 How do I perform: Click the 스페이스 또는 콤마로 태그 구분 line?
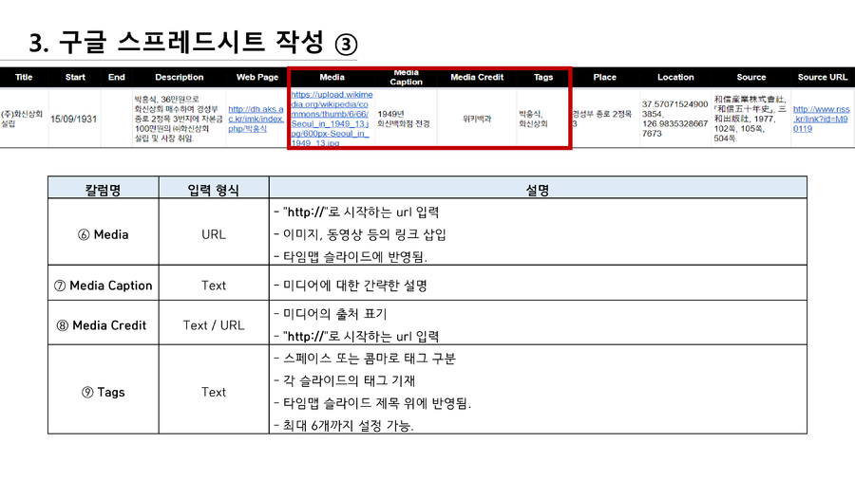pyautogui.click(x=365, y=359)
